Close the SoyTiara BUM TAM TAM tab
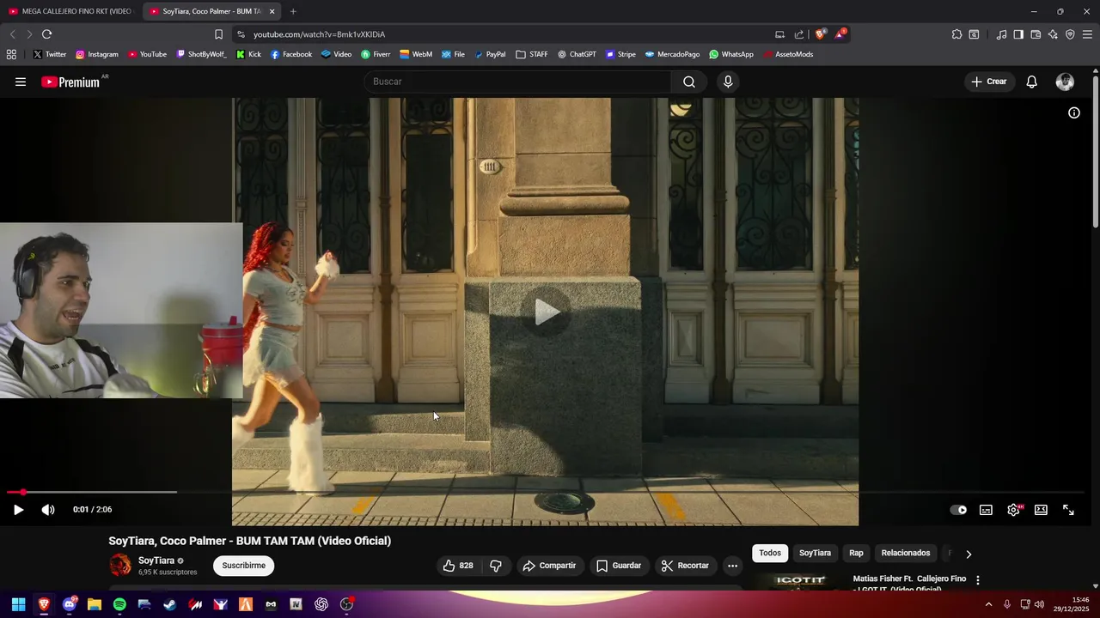The width and height of the screenshot is (1100, 618). click(x=272, y=11)
